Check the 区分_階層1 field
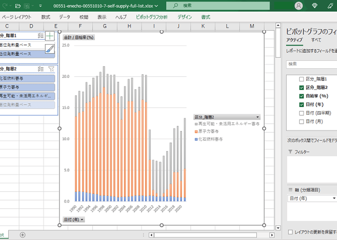 (x=302, y=79)
